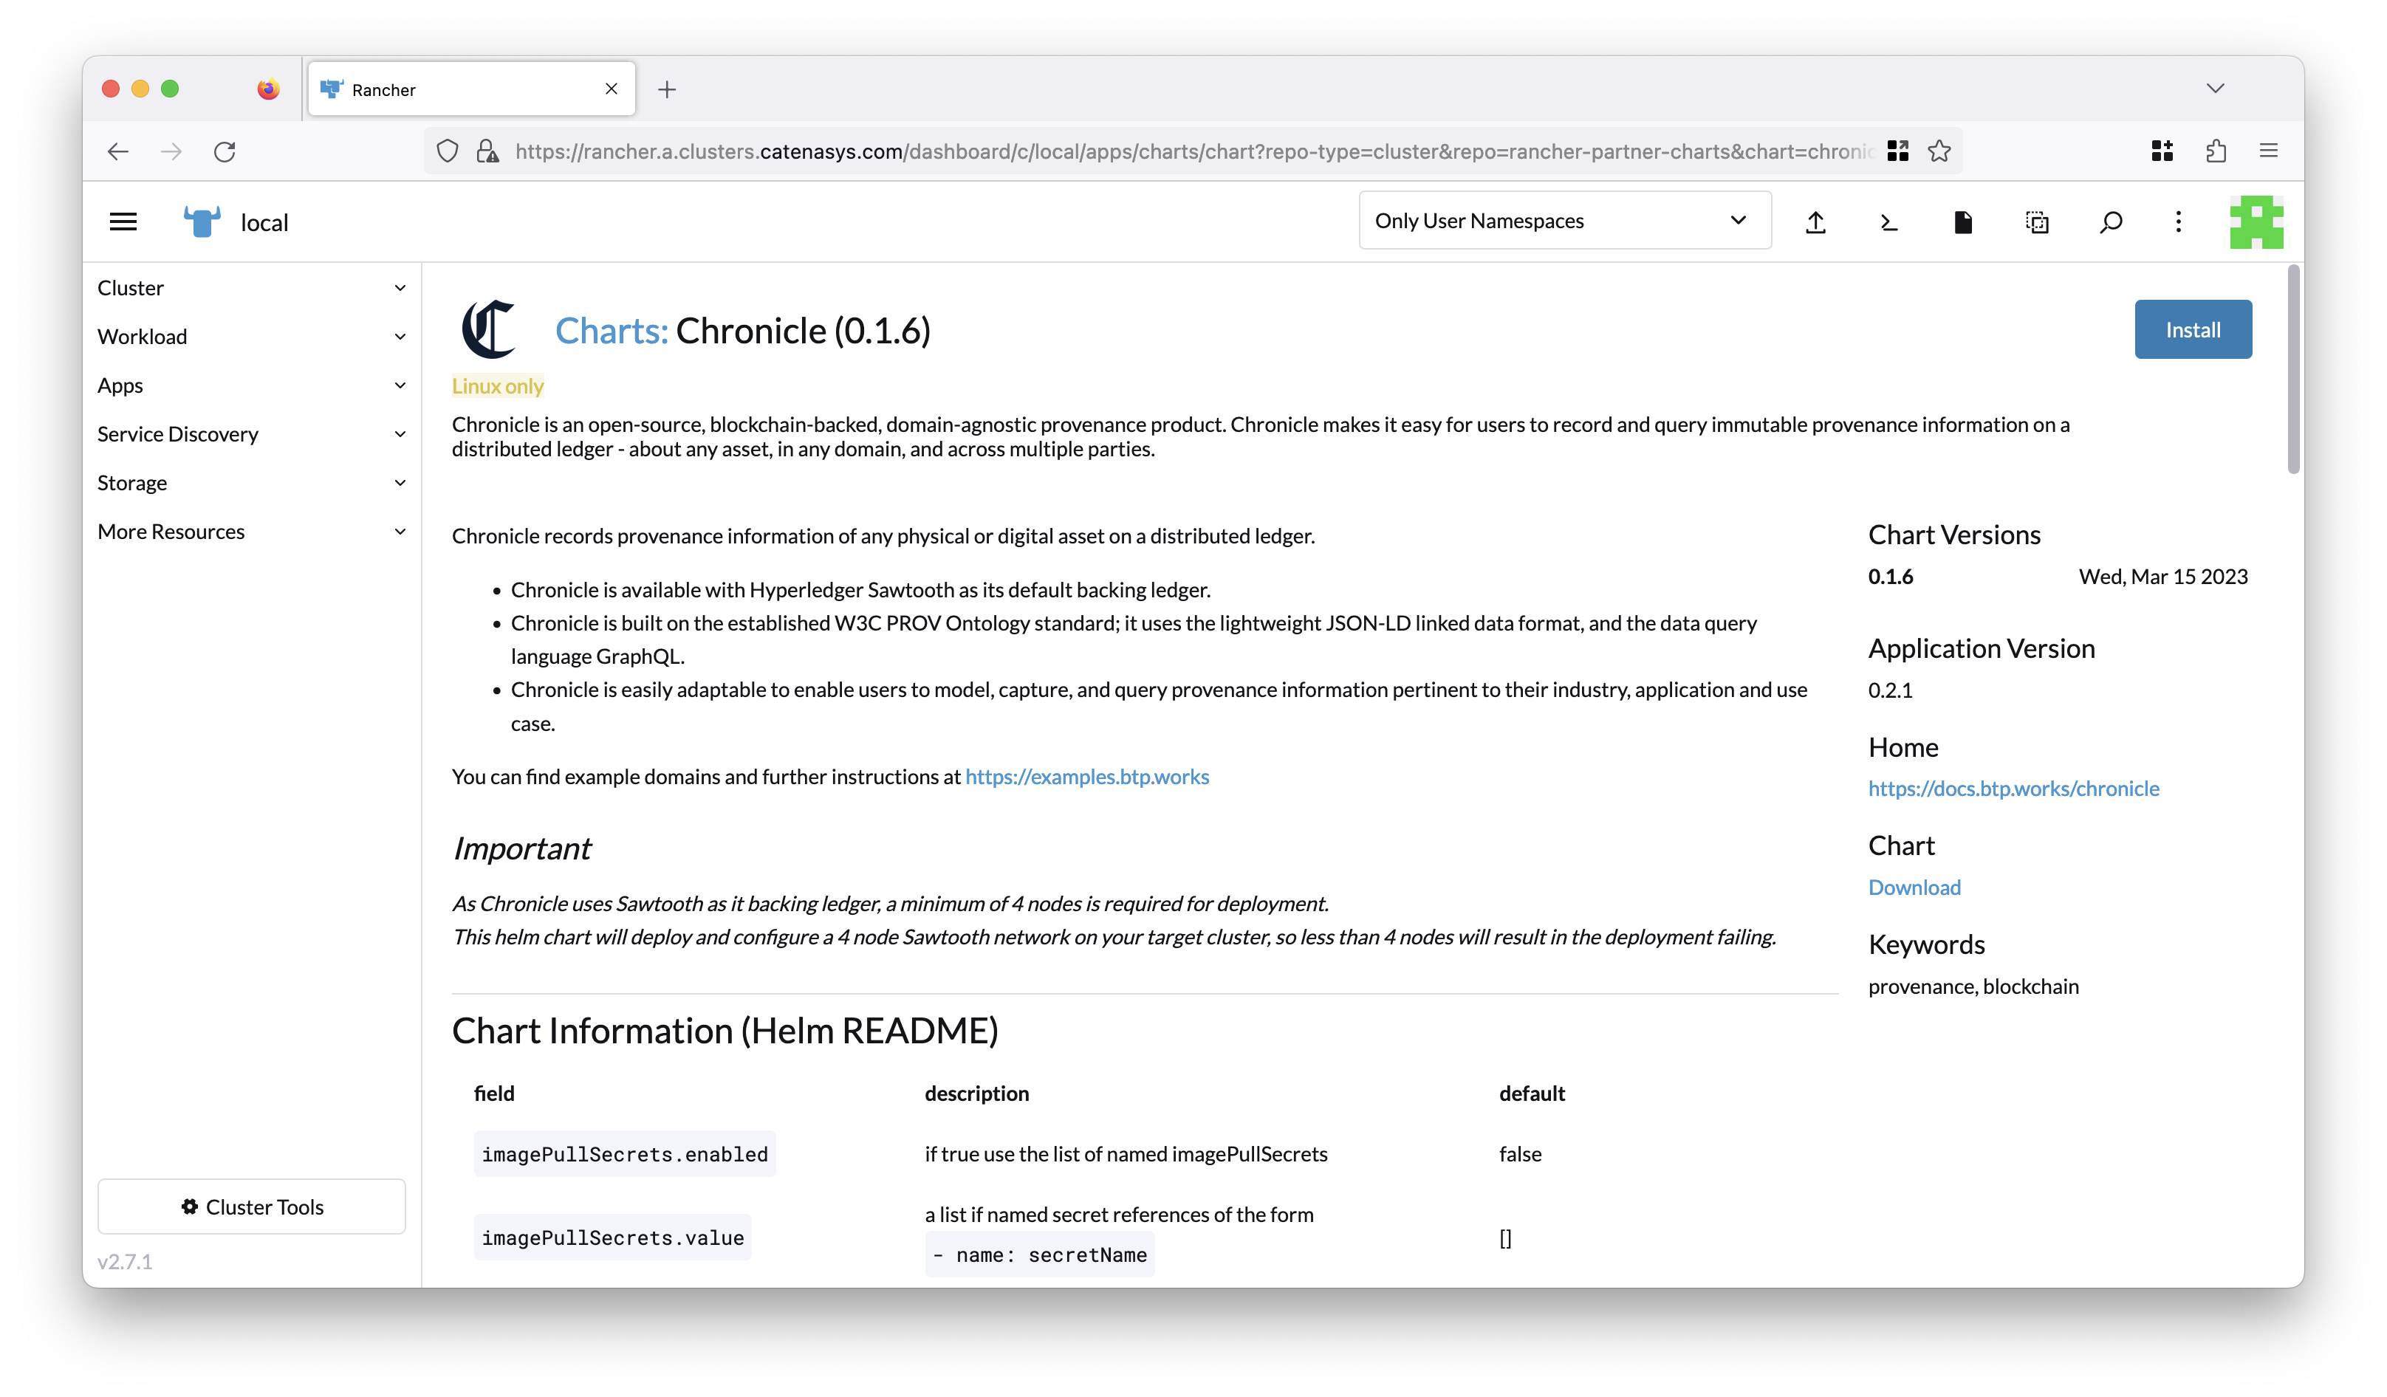Click imagePullSecrets.value field cell
2387x1397 pixels.
pyautogui.click(x=613, y=1237)
